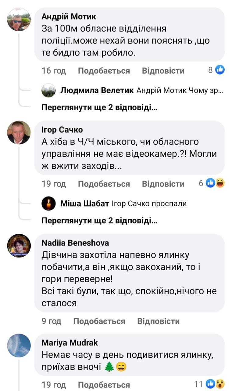Open Ігор Сачко's profile picture
Image resolution: width=232 pixels, height=391 pixels.
(19, 132)
